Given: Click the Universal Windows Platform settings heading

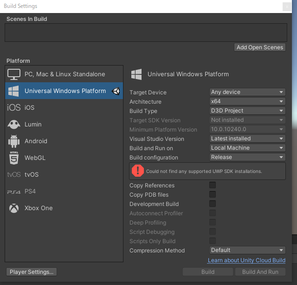Looking at the screenshot, I should coord(188,74).
